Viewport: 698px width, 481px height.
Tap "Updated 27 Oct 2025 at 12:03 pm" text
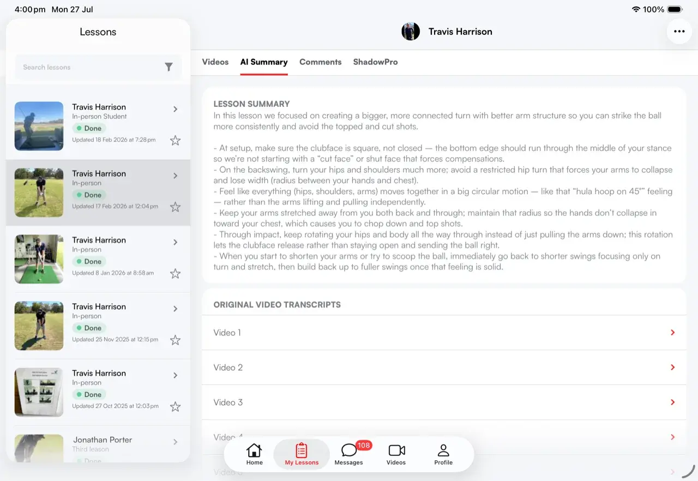(x=115, y=406)
